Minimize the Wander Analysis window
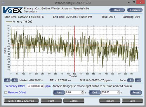Image resolution: width=146 pixels, height=107 pixels. point(129,2)
